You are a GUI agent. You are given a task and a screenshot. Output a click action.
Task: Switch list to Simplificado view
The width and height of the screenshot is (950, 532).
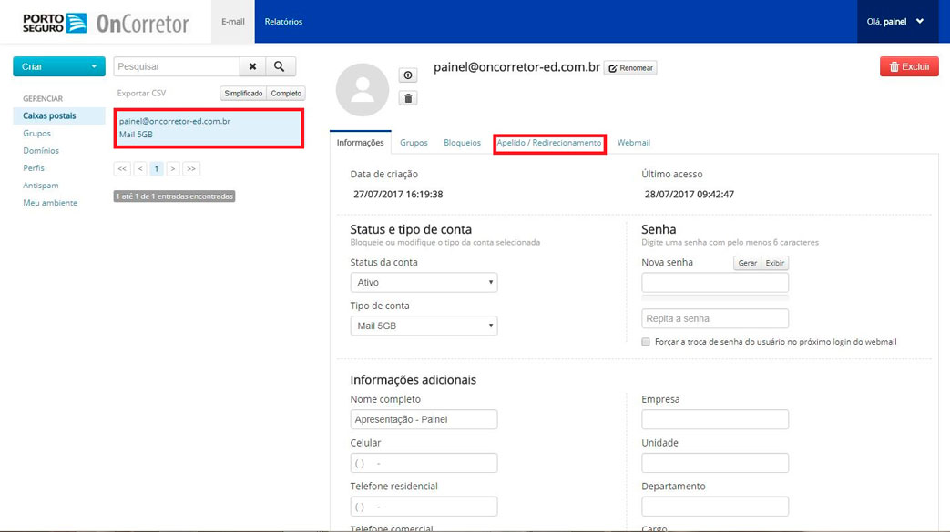pos(243,94)
